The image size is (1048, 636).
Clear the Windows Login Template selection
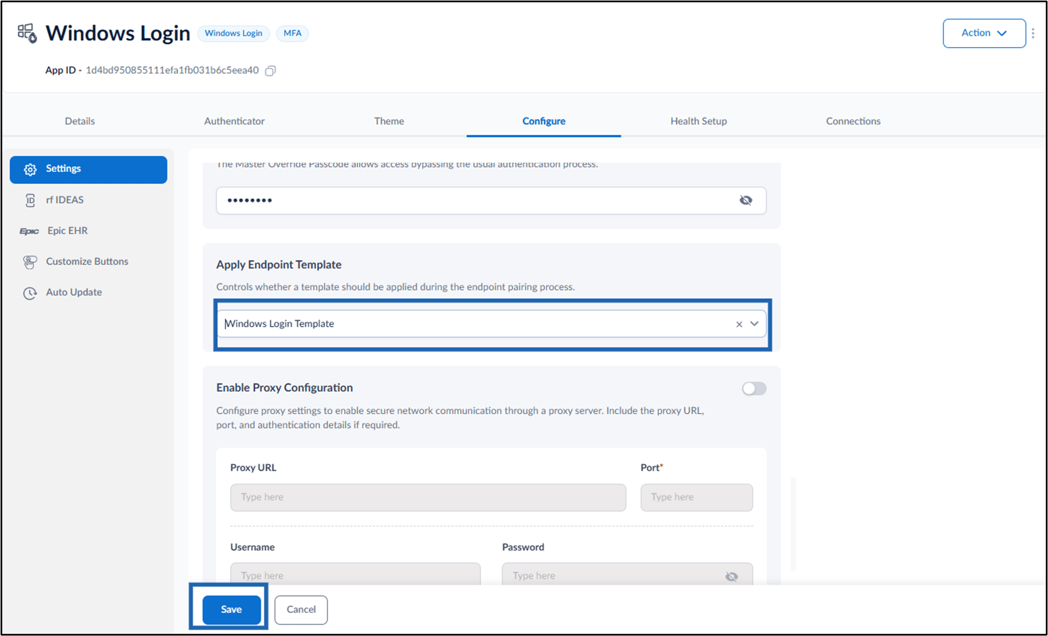tap(739, 324)
